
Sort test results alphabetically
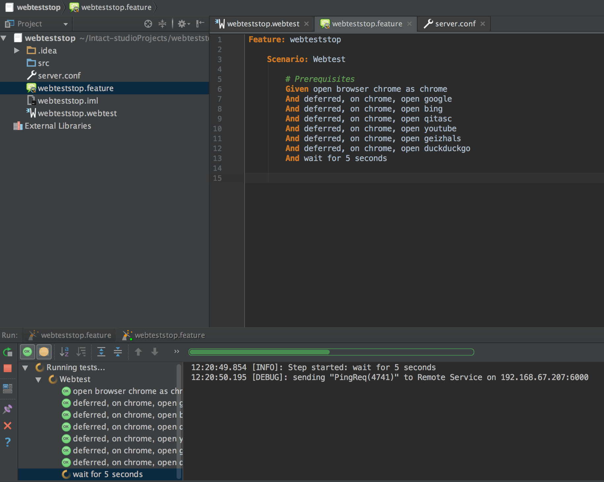[64, 352]
